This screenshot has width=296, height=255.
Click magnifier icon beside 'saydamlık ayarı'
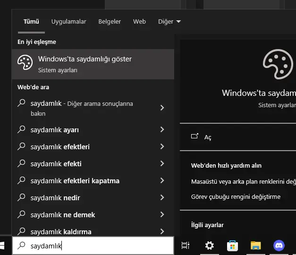(21, 129)
